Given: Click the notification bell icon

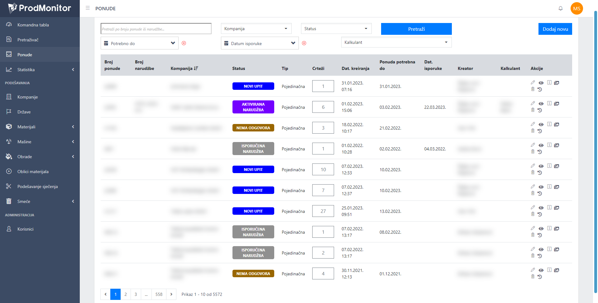Looking at the screenshot, I should pyautogui.click(x=560, y=8).
